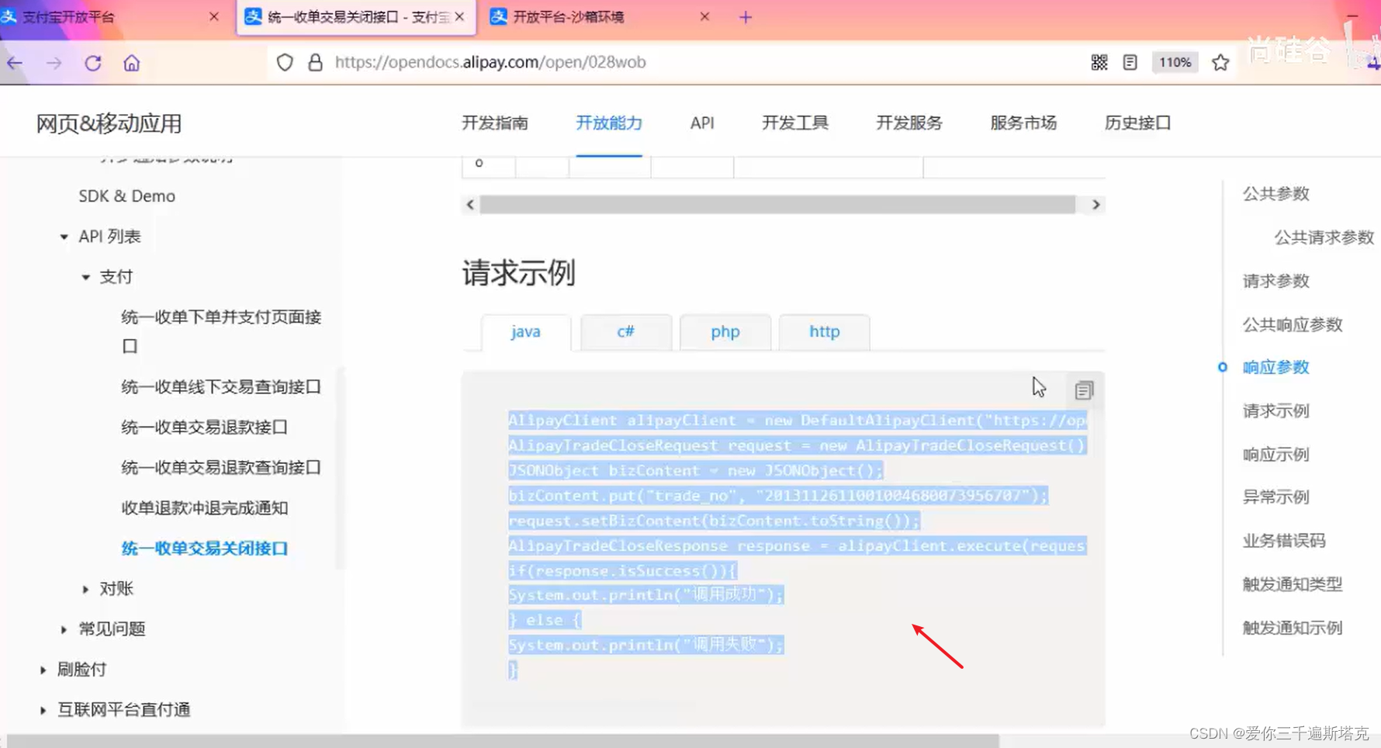1381x748 pixels.
Task: Click the bottom horizontal page scrollbar
Action: [x=503, y=741]
